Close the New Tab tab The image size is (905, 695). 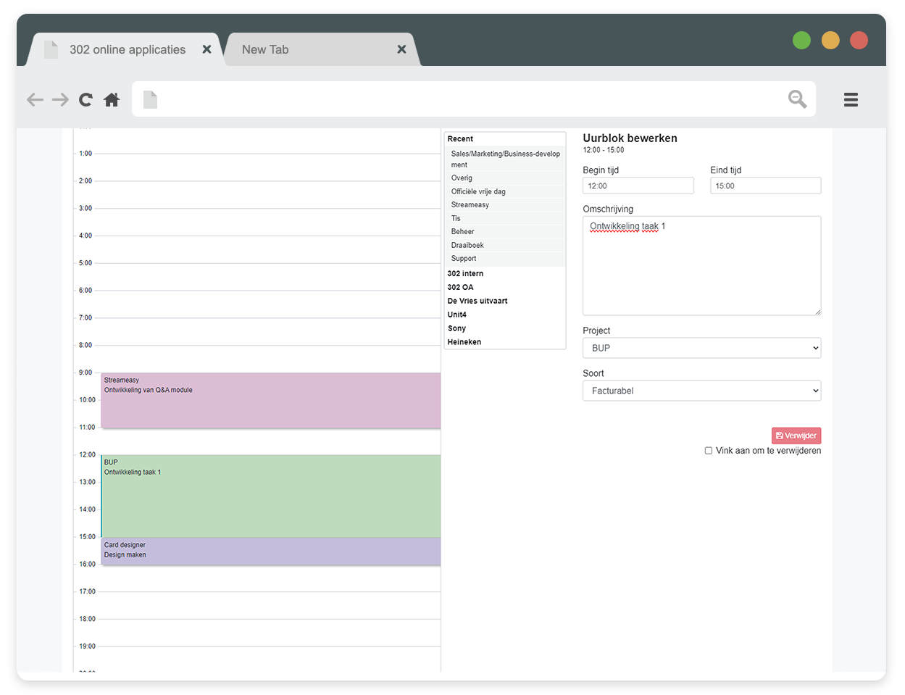[x=401, y=49]
